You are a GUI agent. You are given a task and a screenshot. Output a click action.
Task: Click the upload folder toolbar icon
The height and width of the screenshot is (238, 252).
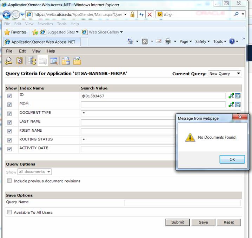click(x=77, y=61)
